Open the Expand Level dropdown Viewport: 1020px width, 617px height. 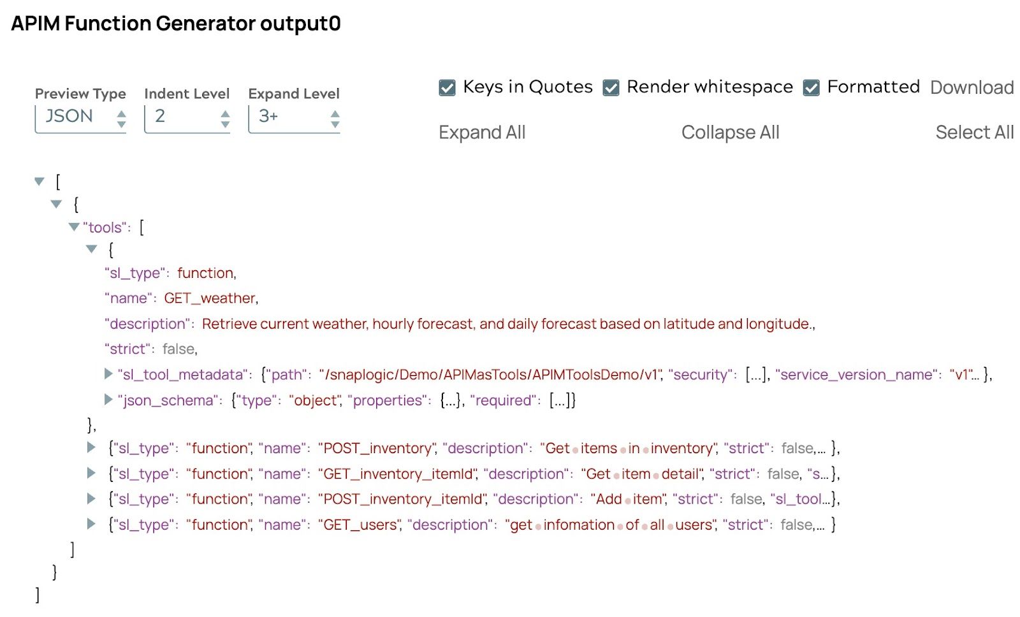pos(294,117)
